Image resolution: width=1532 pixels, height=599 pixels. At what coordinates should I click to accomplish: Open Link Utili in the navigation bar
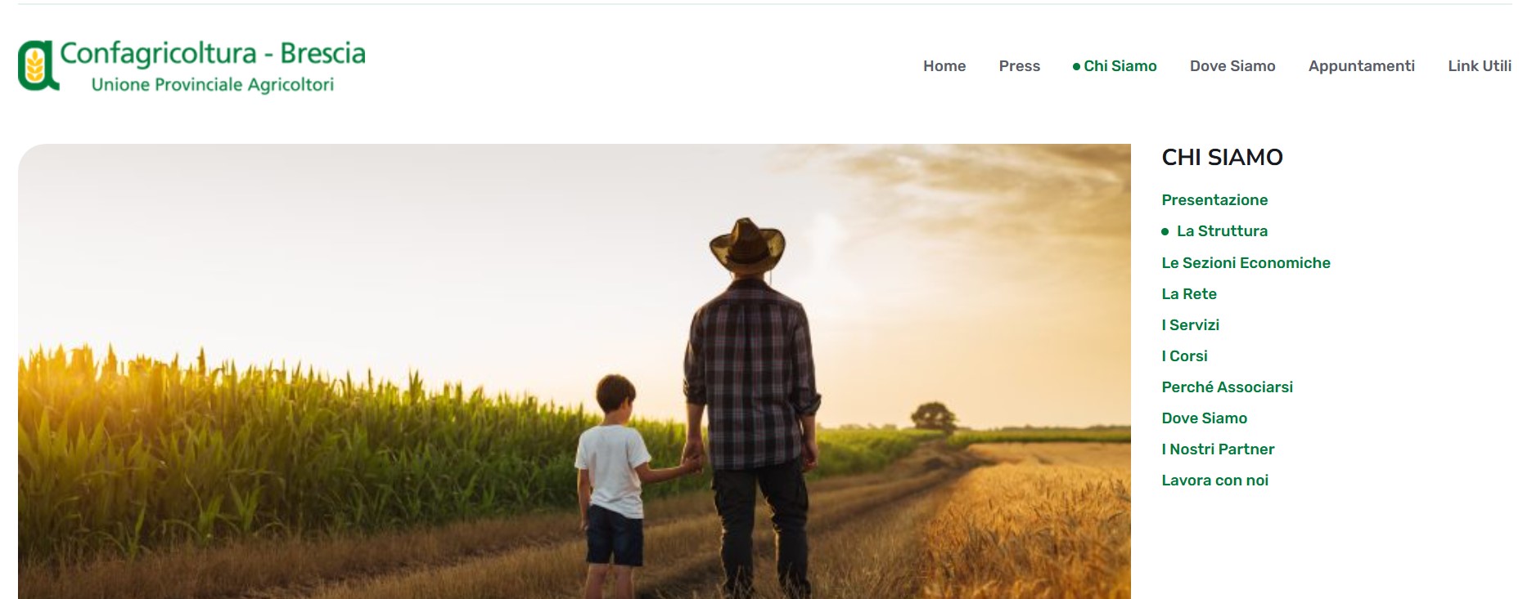(x=1480, y=66)
